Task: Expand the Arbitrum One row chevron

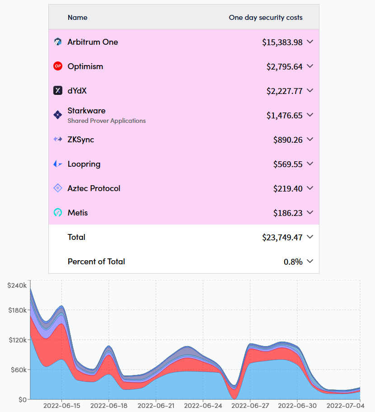Action: (310, 42)
